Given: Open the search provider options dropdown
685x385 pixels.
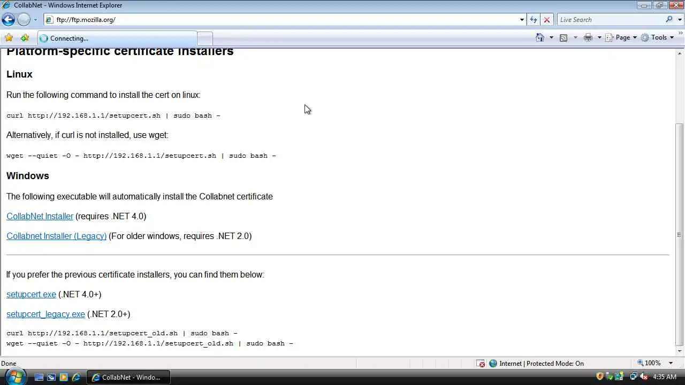Looking at the screenshot, I should (x=679, y=20).
